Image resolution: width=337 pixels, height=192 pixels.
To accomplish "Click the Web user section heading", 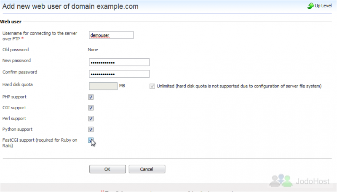I will coord(11,22).
